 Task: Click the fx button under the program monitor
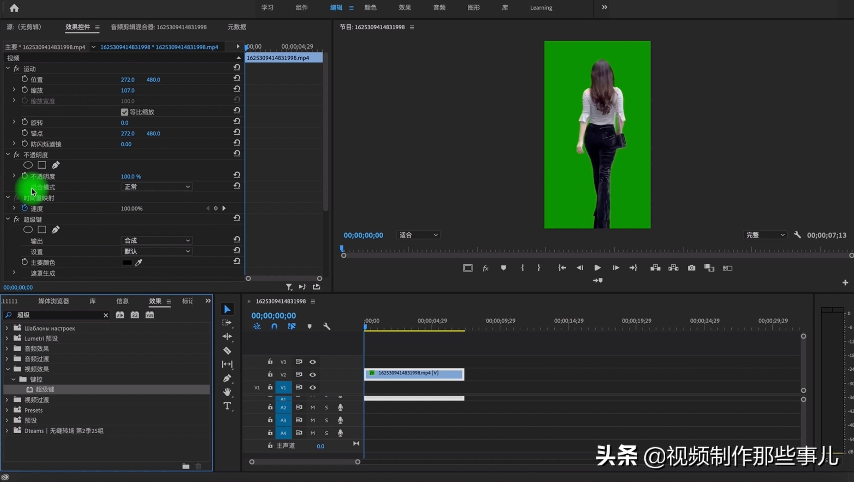coord(485,267)
